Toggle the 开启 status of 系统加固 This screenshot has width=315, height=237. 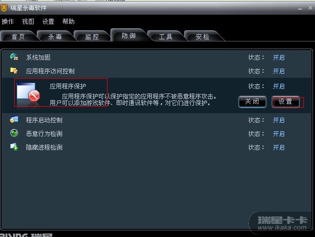pos(279,58)
